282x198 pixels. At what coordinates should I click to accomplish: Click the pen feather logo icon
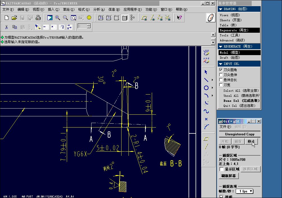[211, 18]
